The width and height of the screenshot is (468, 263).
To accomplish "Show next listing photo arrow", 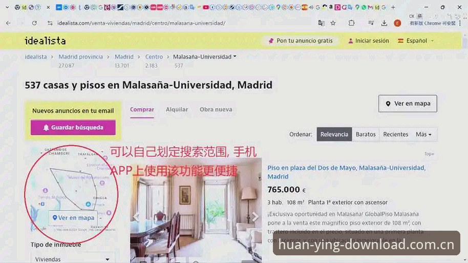I will pos(255,217).
